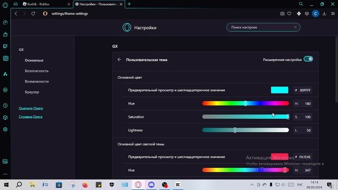Open the Player sidebar icon
This screenshot has width=338, height=190.
point(5,90)
